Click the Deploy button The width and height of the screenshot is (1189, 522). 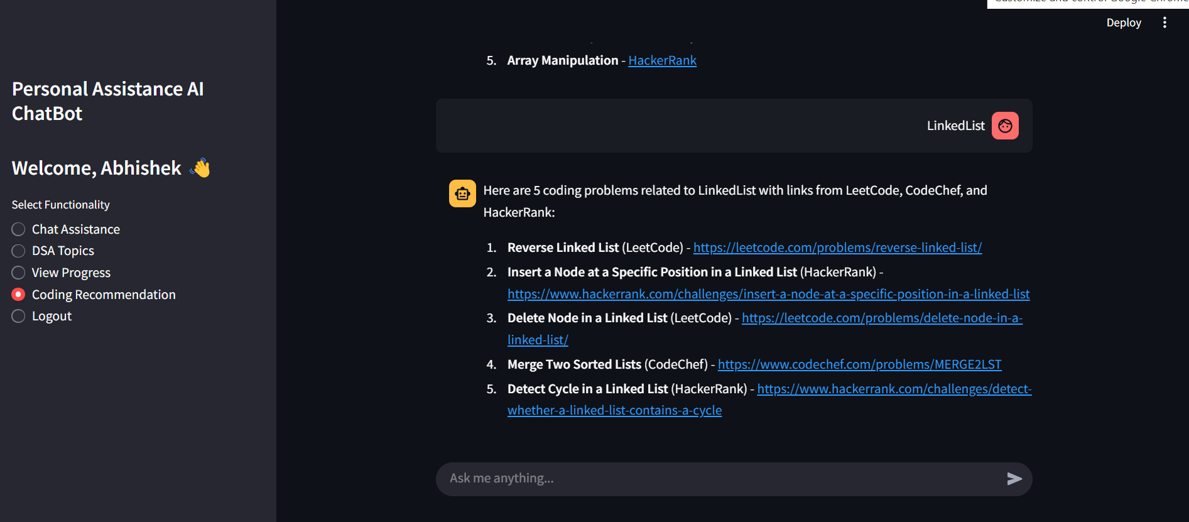(x=1123, y=23)
